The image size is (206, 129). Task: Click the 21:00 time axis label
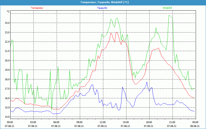pos(171,122)
